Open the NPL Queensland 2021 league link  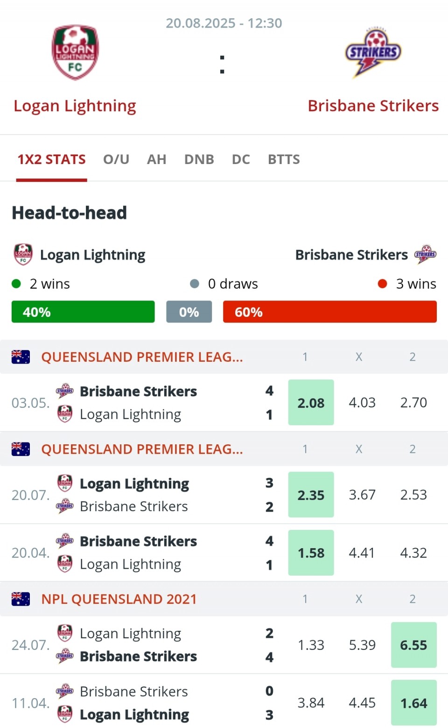coord(119,599)
